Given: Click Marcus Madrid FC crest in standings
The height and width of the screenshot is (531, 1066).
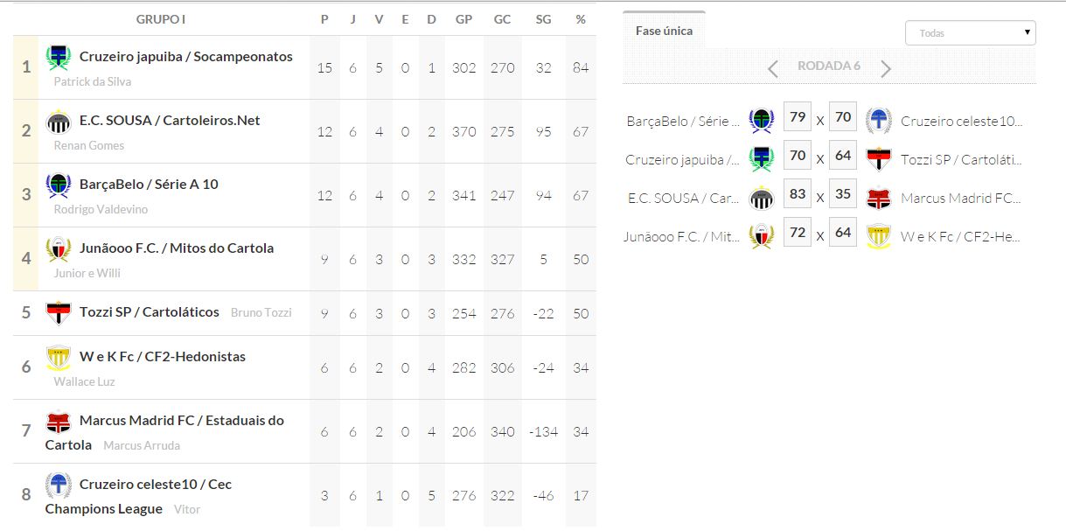Looking at the screenshot, I should pyautogui.click(x=59, y=423).
